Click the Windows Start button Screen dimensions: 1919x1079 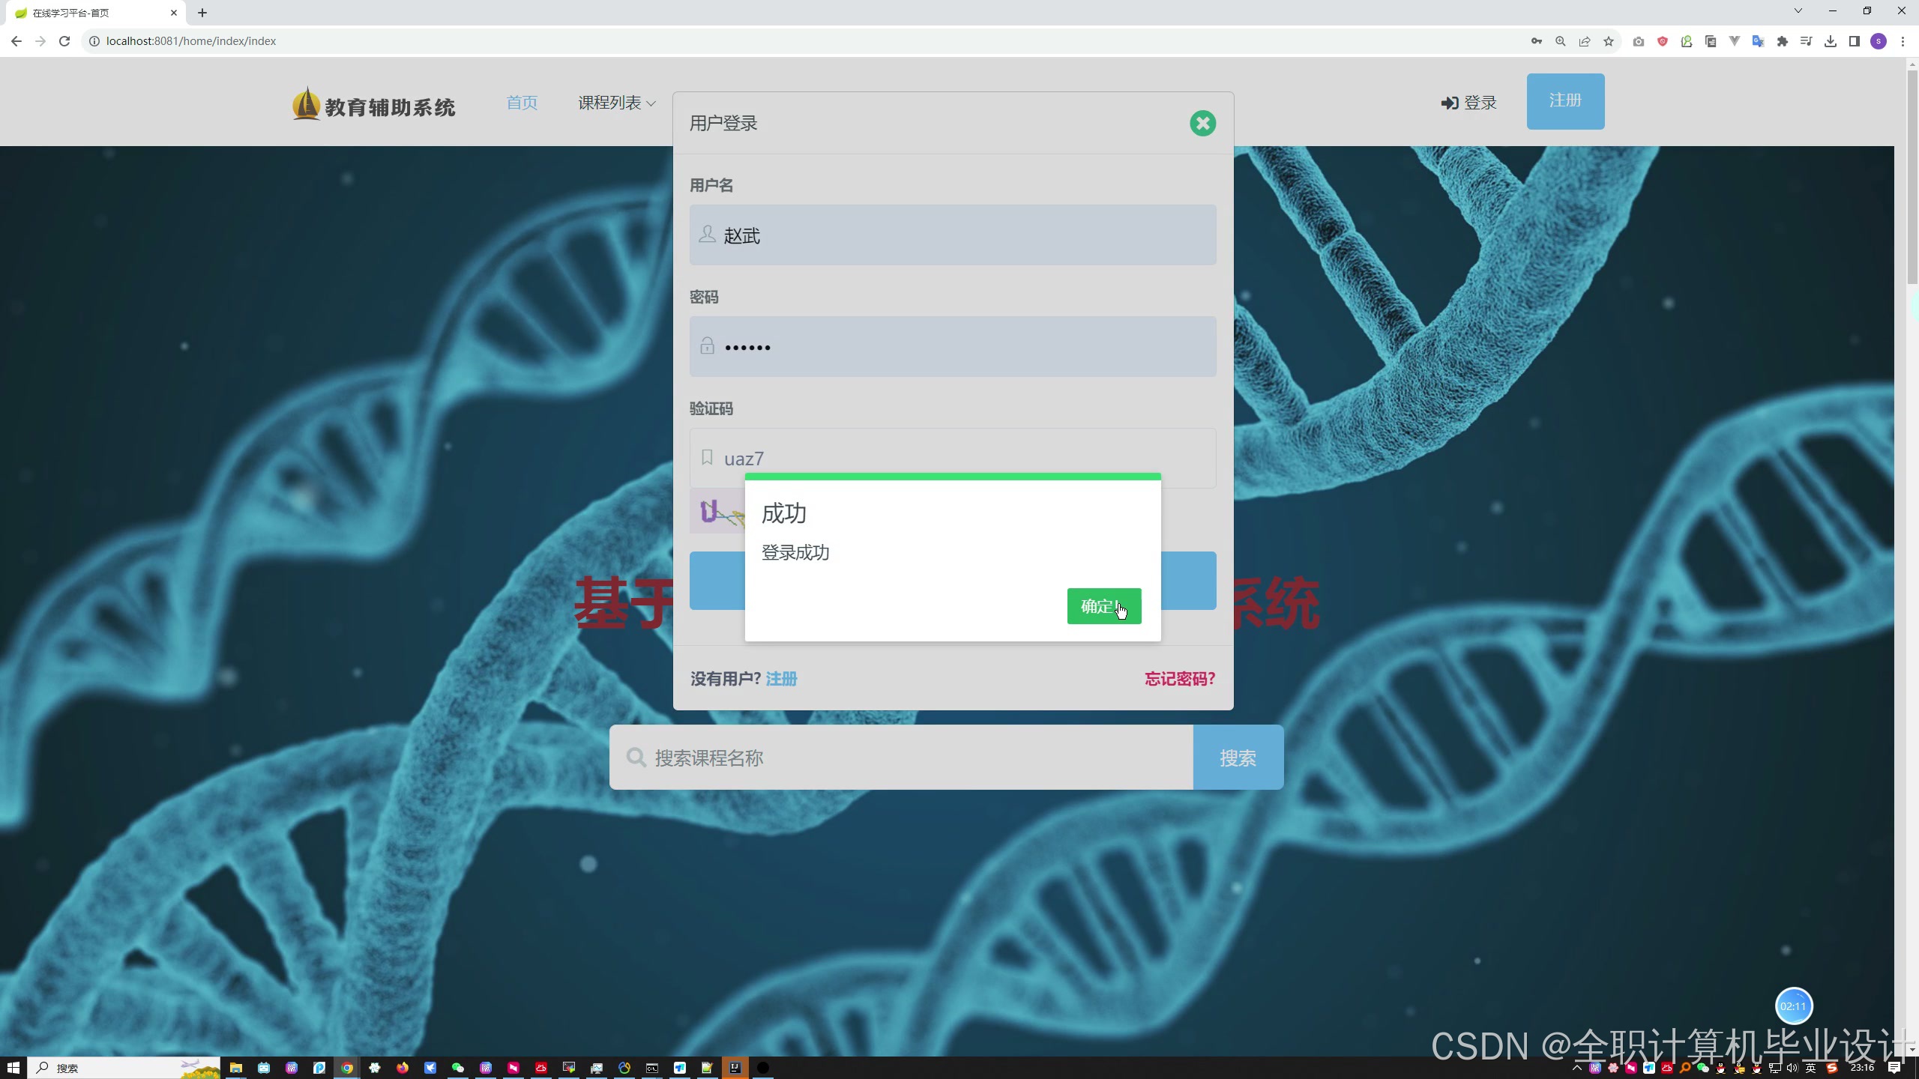[x=13, y=1068]
